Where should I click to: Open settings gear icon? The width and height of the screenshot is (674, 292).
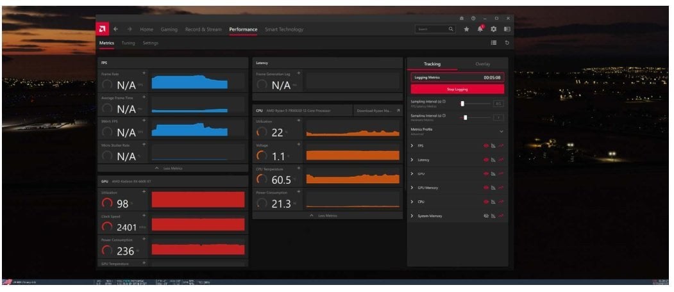pos(493,29)
